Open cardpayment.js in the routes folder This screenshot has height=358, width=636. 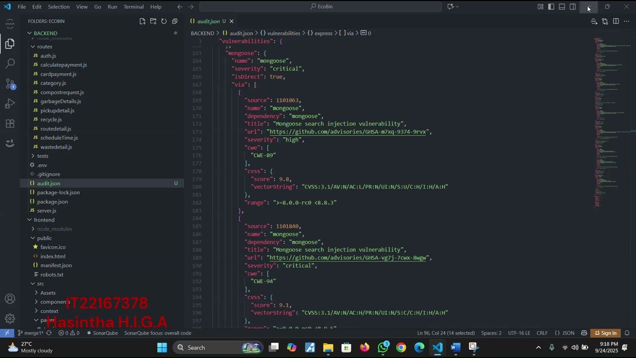(58, 74)
